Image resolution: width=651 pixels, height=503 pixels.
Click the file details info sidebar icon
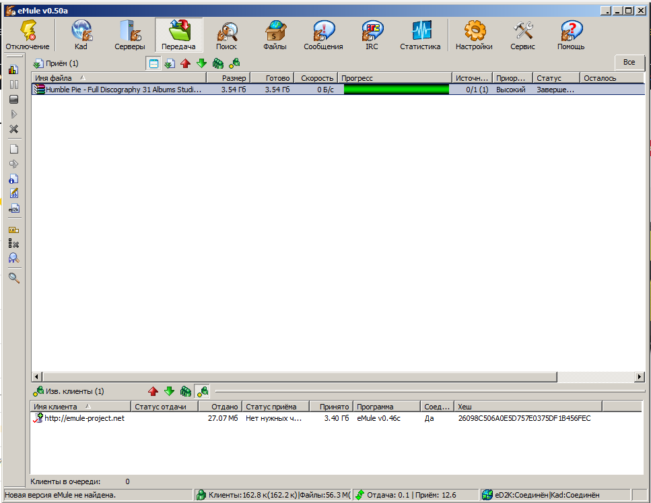pos(13,179)
